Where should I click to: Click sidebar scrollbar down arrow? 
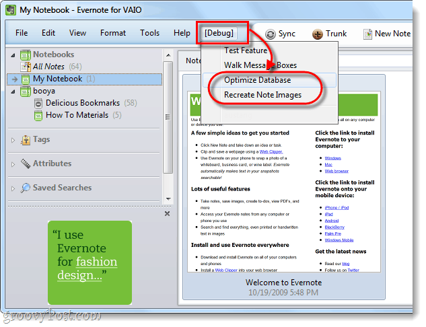(168, 199)
